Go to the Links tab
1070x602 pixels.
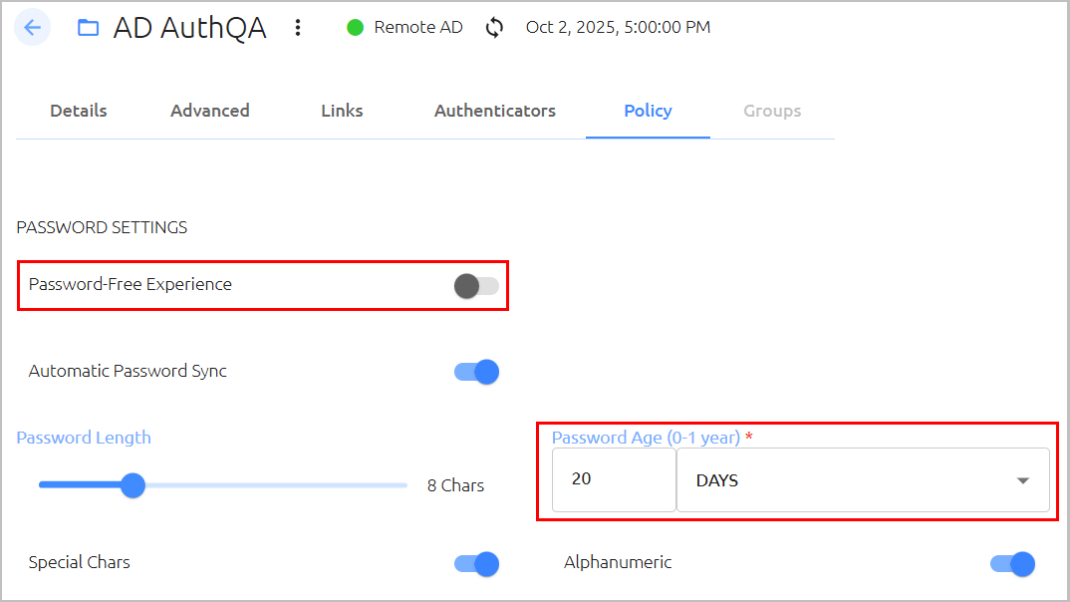point(342,111)
